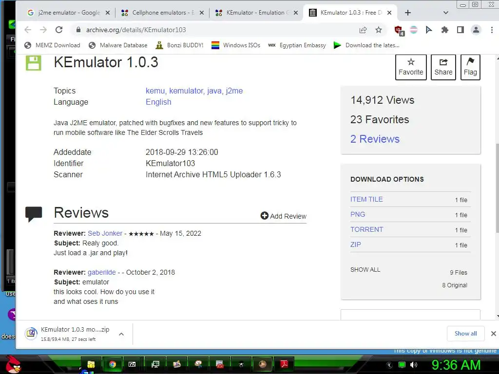The image size is (499, 374).
Task: Click the padlock site info icon
Action: coord(78,30)
